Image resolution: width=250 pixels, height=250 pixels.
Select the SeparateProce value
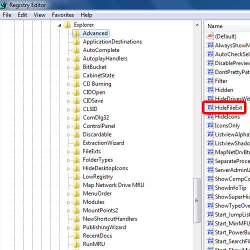point(232,161)
